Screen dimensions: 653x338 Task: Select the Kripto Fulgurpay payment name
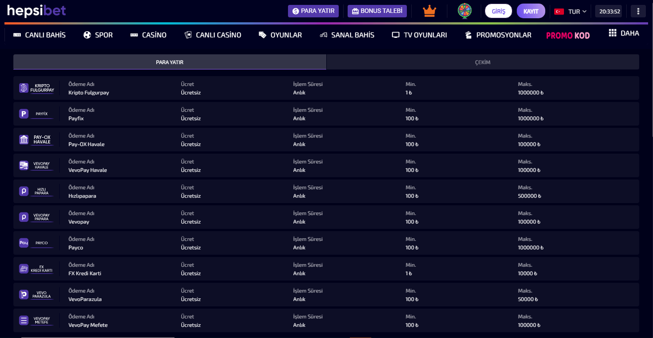coord(89,93)
